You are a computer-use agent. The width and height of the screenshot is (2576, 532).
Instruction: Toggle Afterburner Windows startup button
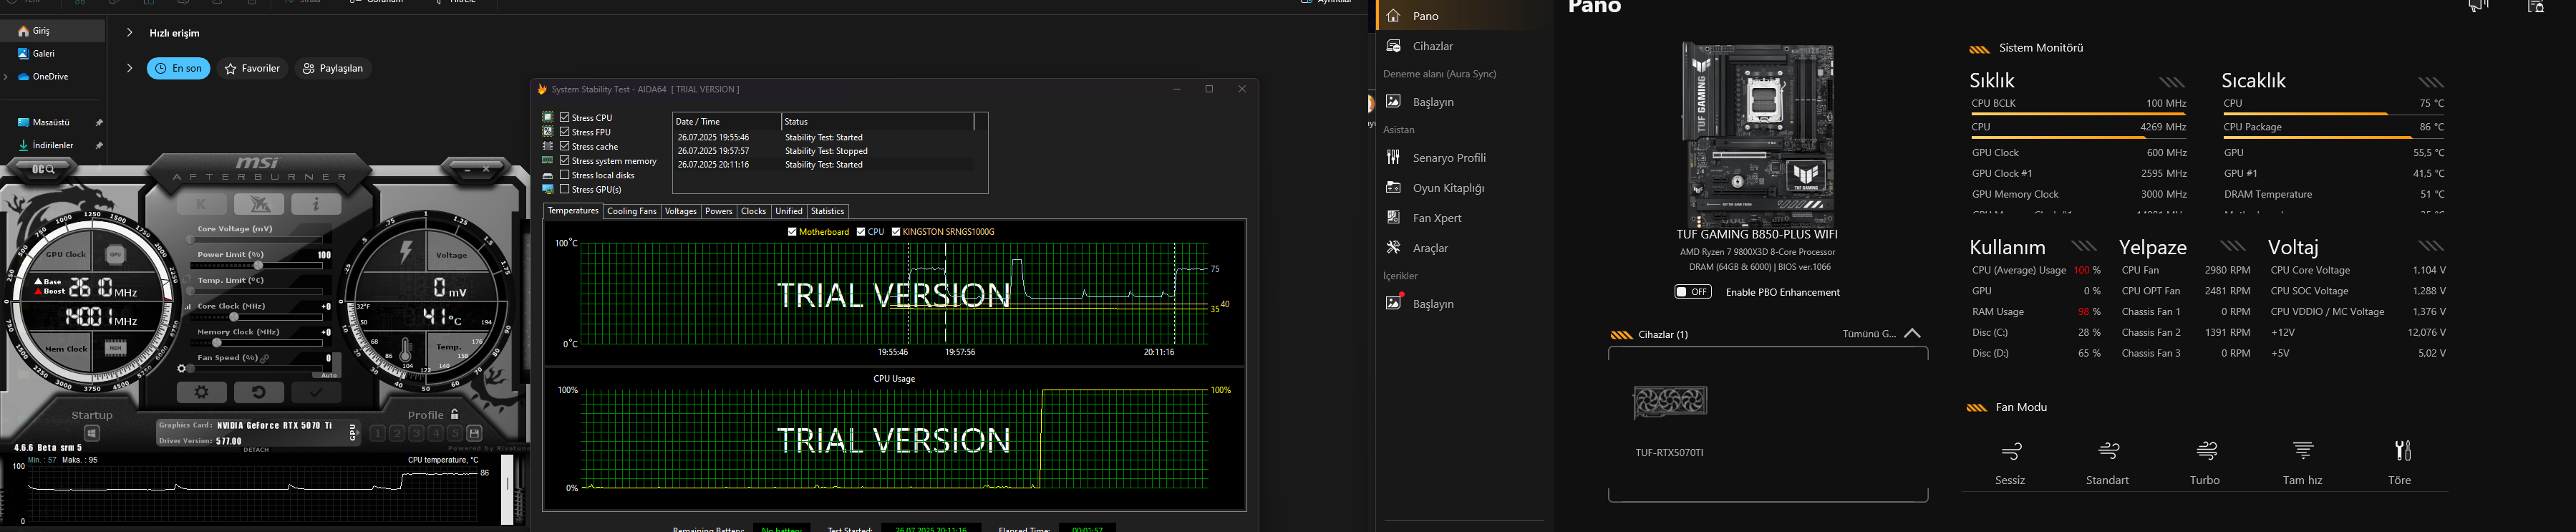[92, 433]
